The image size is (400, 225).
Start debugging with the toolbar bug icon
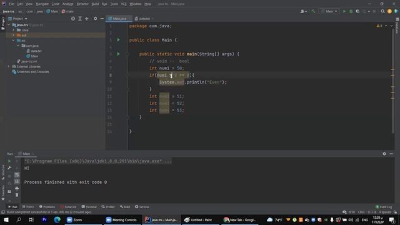coord(351,11)
